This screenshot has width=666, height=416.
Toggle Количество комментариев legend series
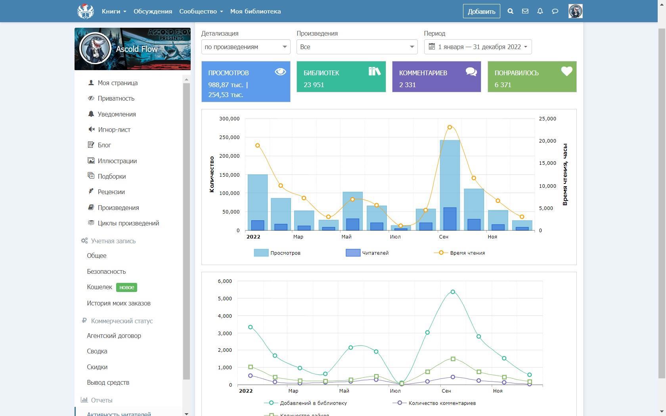point(442,403)
